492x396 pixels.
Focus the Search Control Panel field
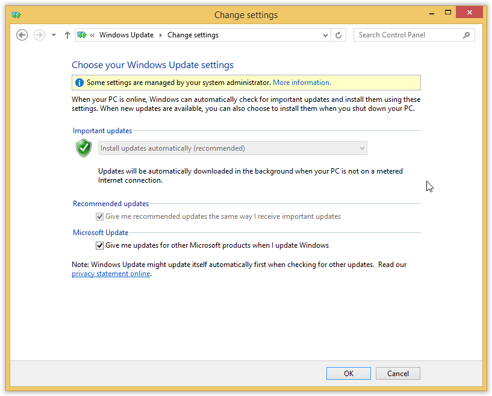click(414, 35)
